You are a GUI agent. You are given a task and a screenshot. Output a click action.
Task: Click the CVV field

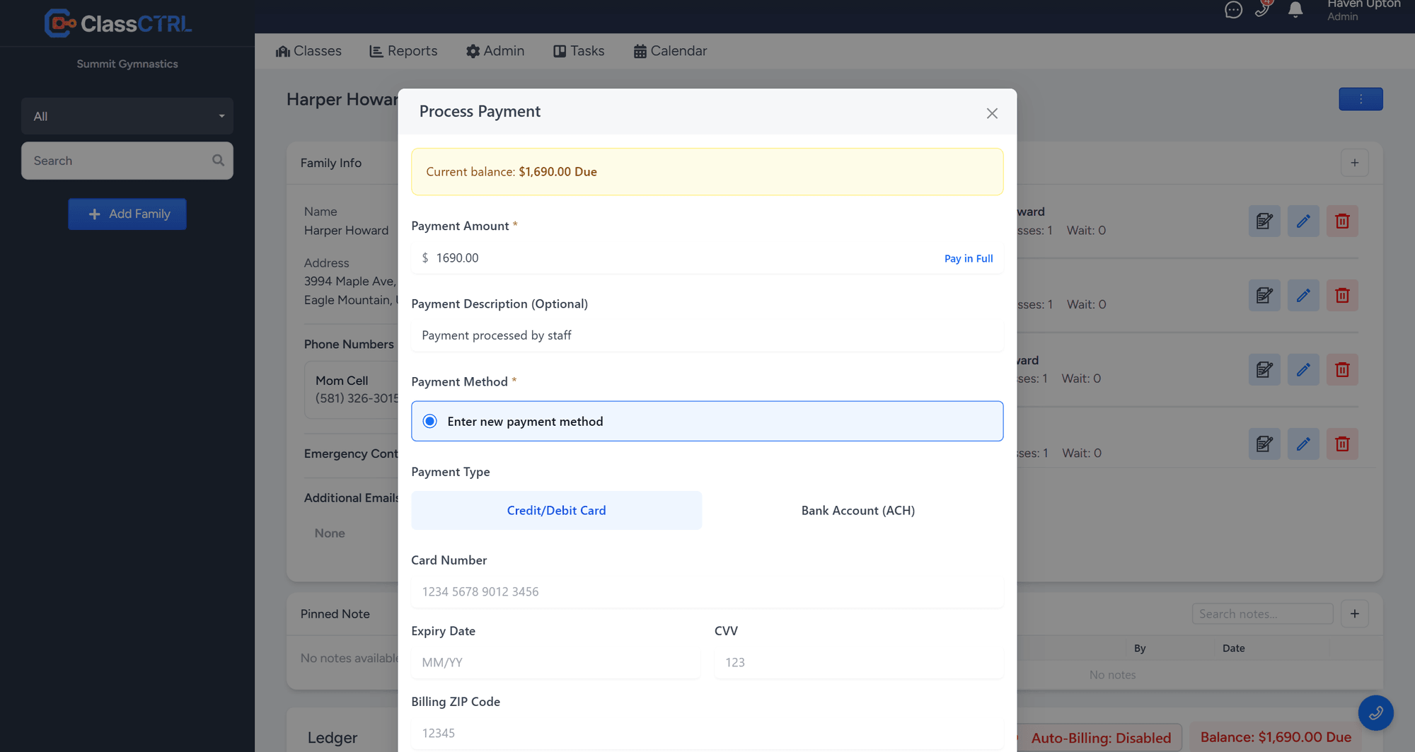point(858,662)
